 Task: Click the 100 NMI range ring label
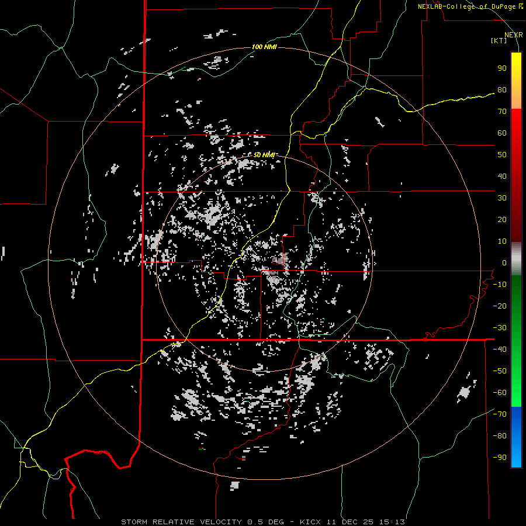(x=264, y=47)
